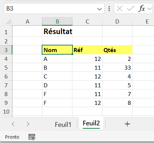Screen dimensions: 154x143
Task: Select row 4 header
Action: pyautogui.click(x=6, y=59)
